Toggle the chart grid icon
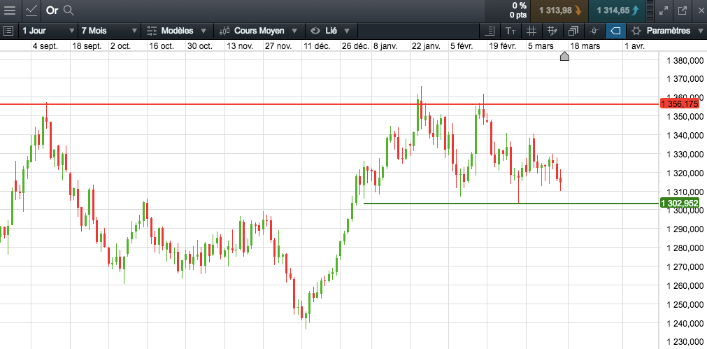 [531, 31]
